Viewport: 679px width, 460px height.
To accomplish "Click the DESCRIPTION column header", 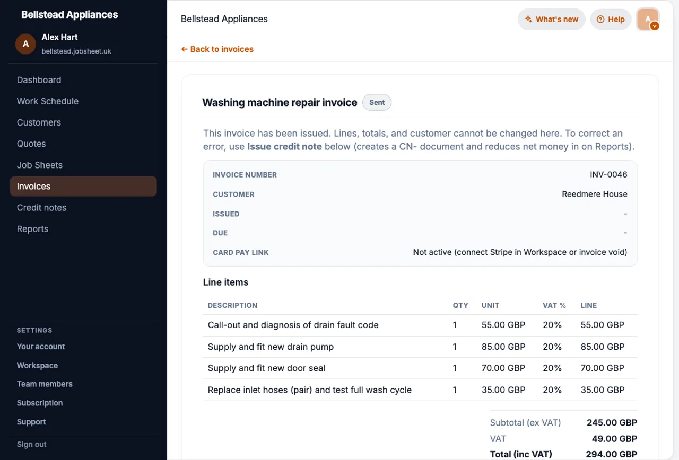I will (x=232, y=305).
